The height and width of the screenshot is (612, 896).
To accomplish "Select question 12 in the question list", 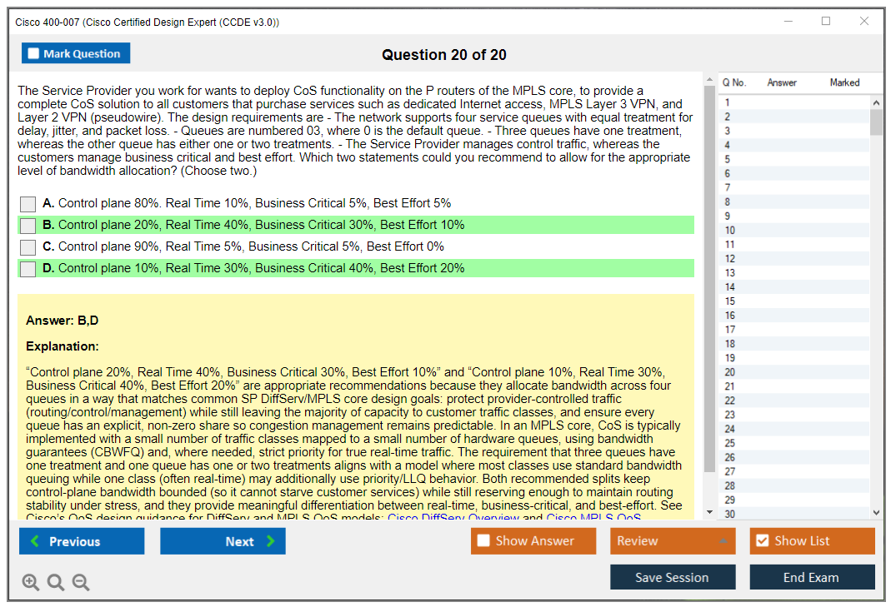I will [x=729, y=259].
